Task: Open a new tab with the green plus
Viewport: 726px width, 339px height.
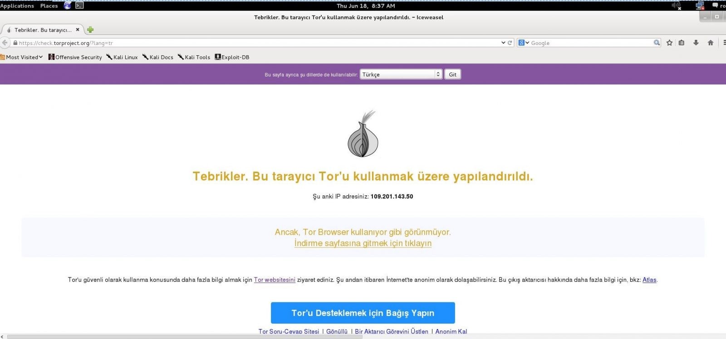Action: pyautogui.click(x=90, y=30)
